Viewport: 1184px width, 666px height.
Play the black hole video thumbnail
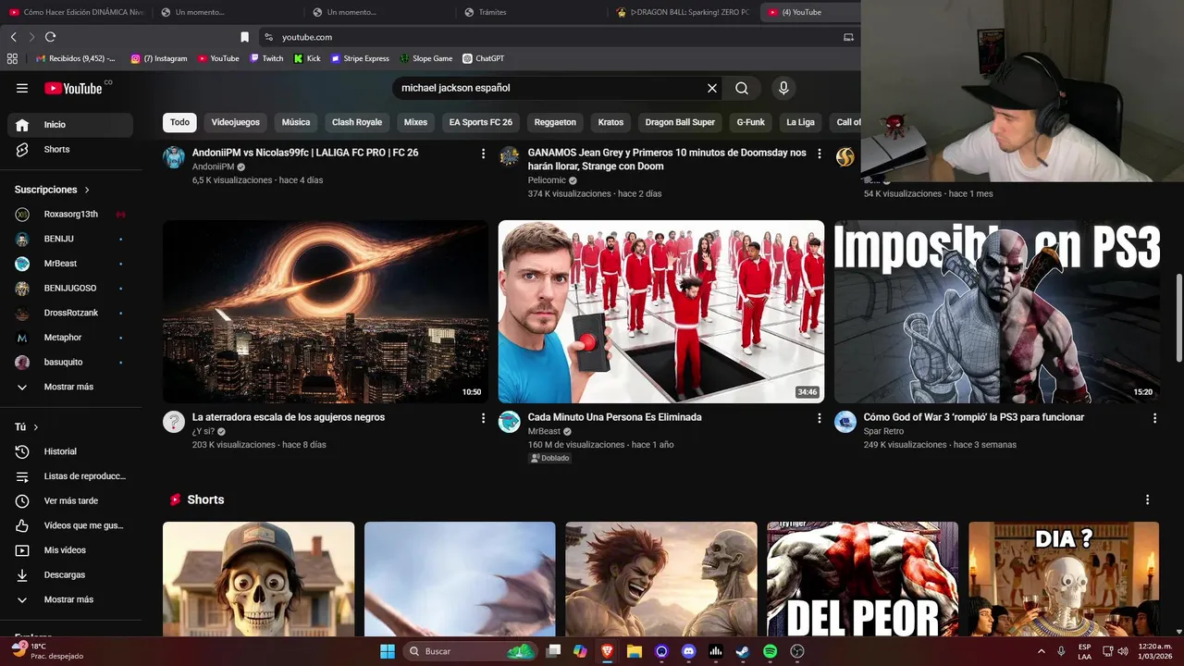coord(326,312)
